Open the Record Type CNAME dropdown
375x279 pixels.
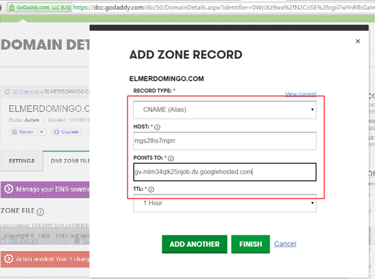point(224,110)
